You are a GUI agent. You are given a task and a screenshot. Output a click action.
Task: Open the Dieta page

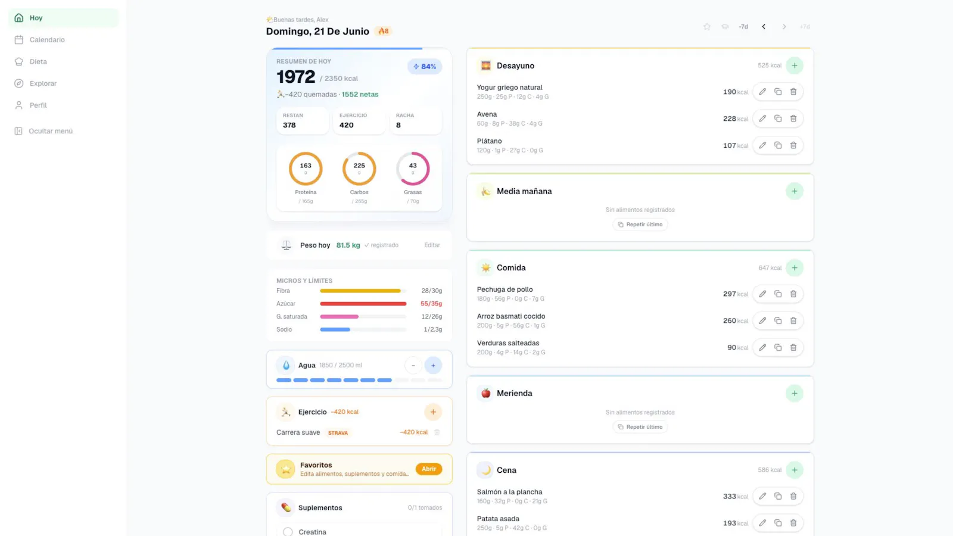pos(63,62)
